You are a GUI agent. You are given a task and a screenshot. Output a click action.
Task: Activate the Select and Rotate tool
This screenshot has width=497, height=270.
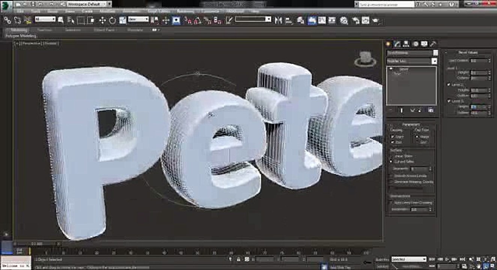112,20
